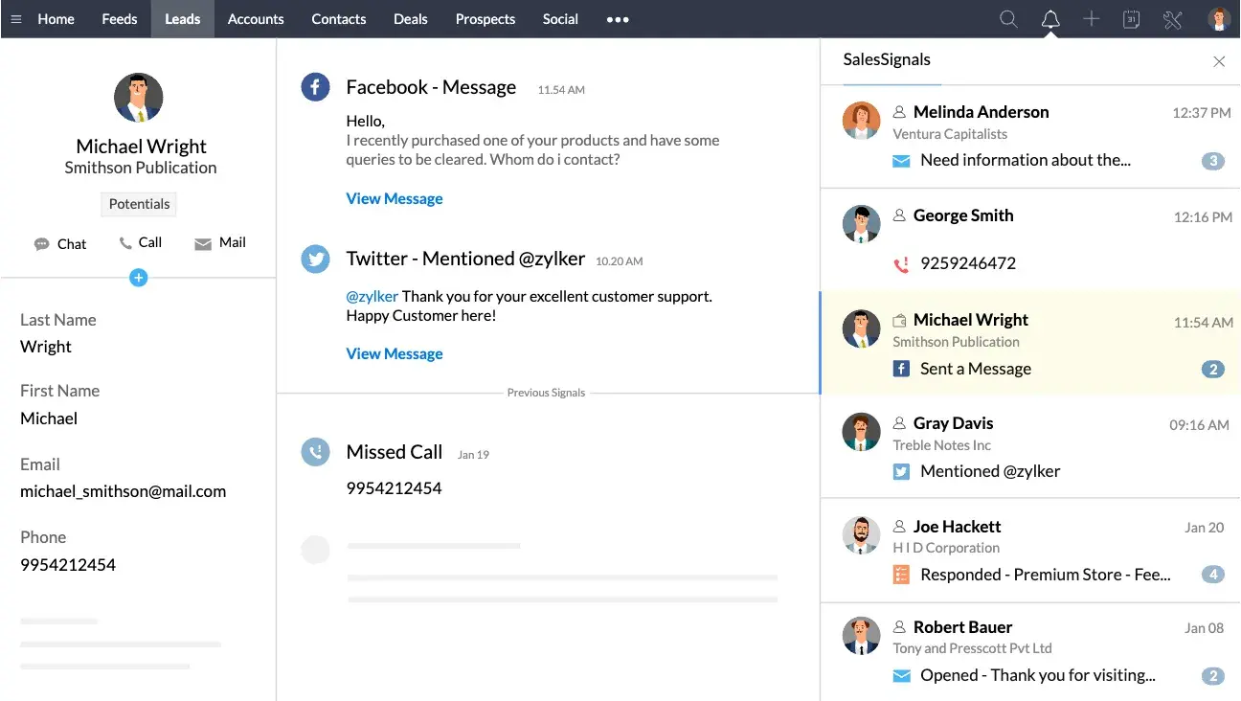Click the Missed Call phone icon
Image resolution: width=1241 pixels, height=701 pixels.
coord(315,451)
